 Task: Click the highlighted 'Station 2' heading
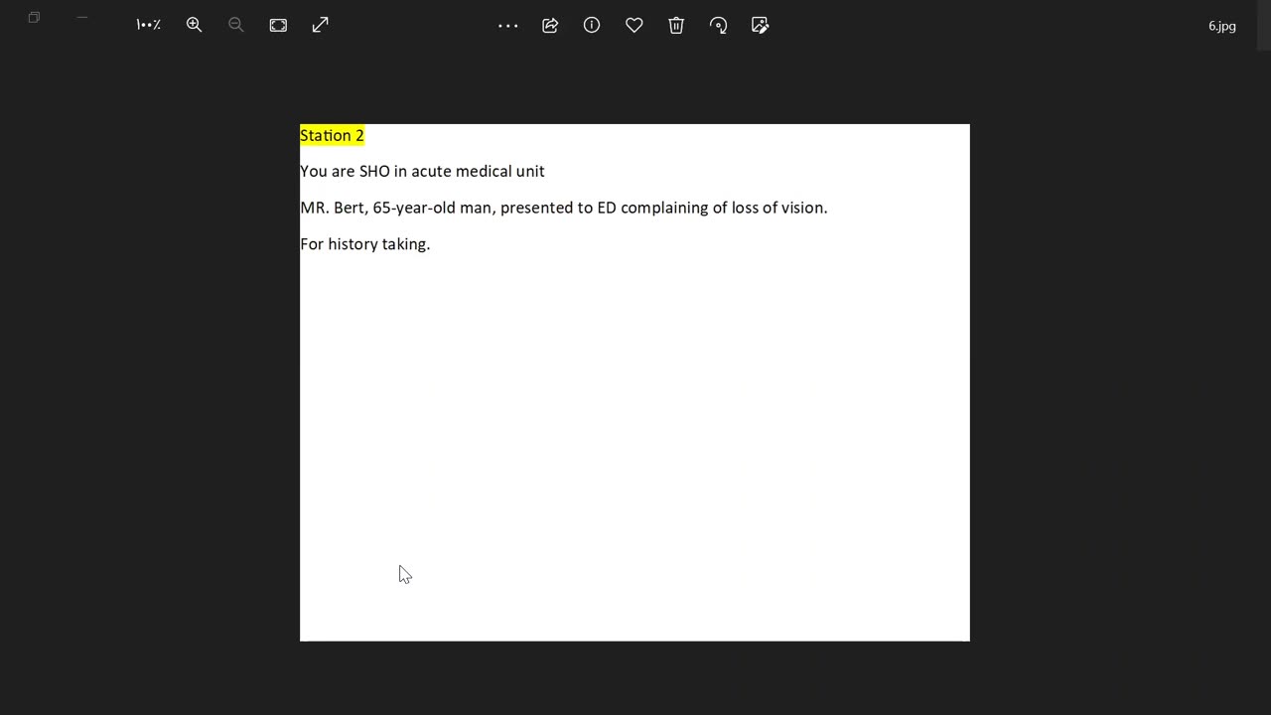click(332, 135)
